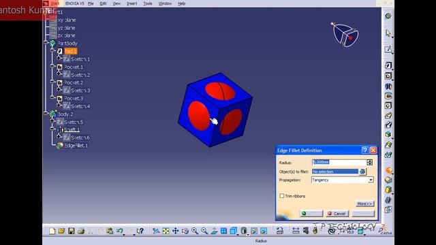Viewport: 436px width, 245px height.
Task: Open the Tools menu
Action: coord(148,3)
